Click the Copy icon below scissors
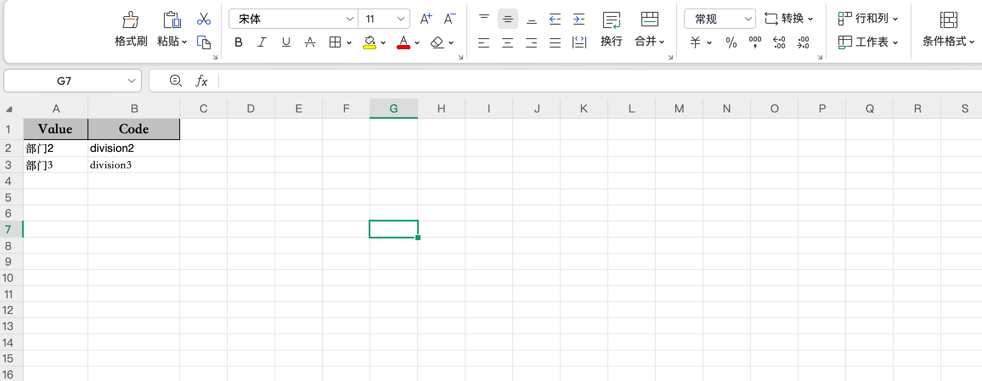982x381 pixels. [204, 42]
